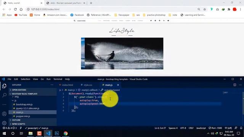Open Chrome from the taskbar
This screenshot has width=244, height=137.
point(66,133)
